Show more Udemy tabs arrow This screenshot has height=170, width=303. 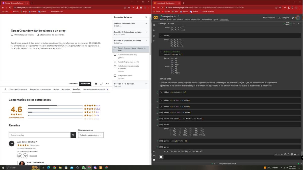click(107, 89)
